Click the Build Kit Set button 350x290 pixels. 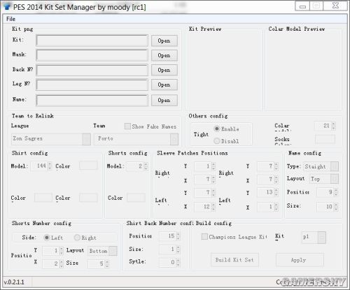pyautogui.click(x=234, y=260)
